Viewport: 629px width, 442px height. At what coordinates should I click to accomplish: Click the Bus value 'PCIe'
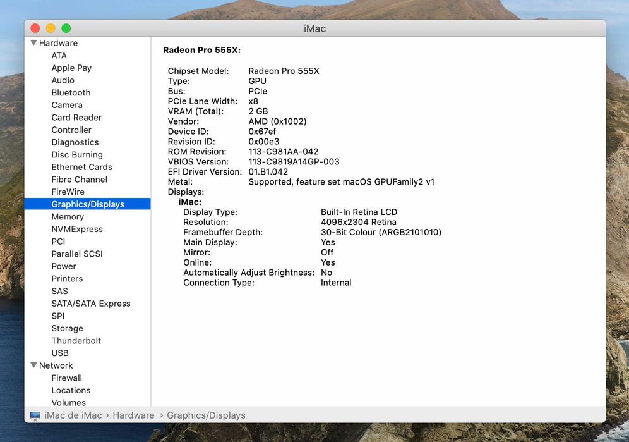[x=258, y=91]
